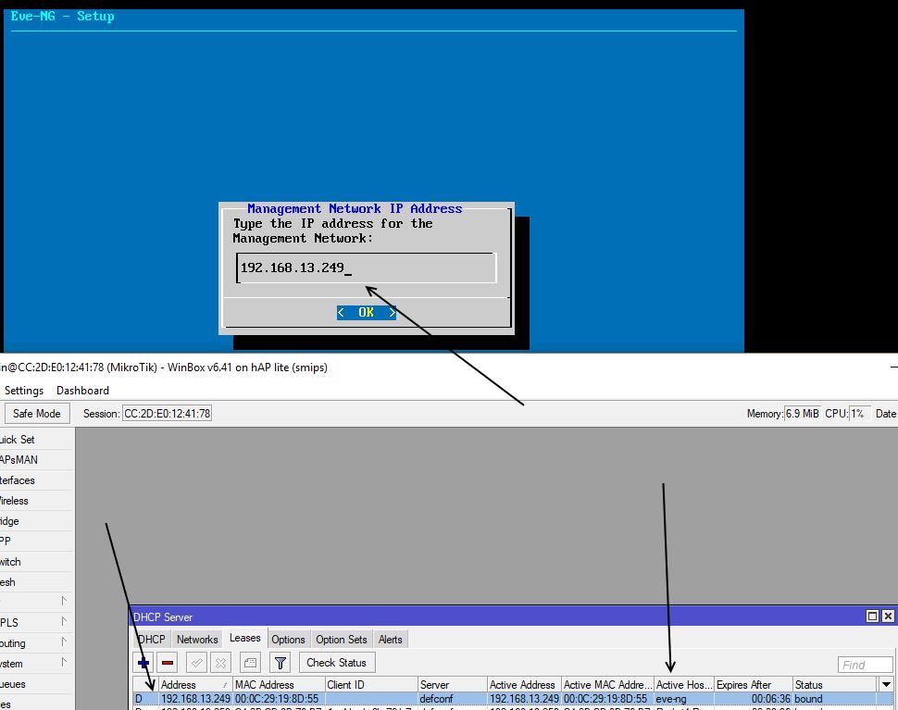Click the red minus Remove lease icon

pyautogui.click(x=168, y=663)
